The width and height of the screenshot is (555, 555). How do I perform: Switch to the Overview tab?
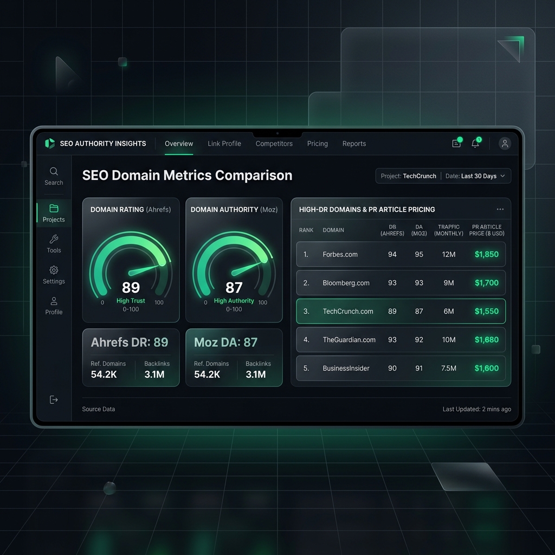pos(179,144)
